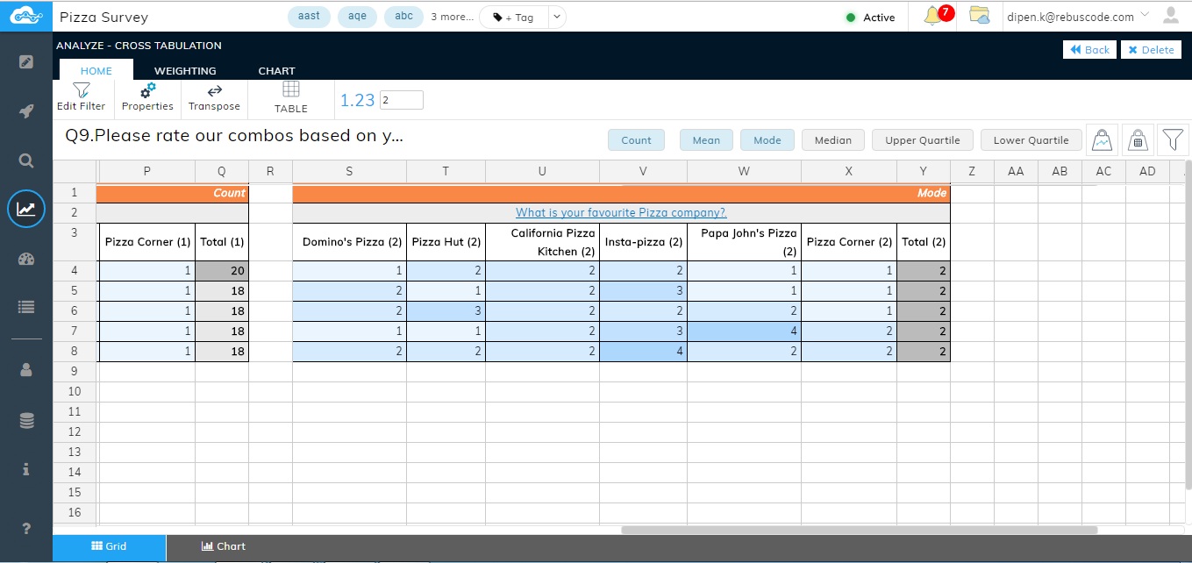Image resolution: width=1192 pixels, height=563 pixels.
Task: Open the rocket launch icon in sidebar
Action: (x=26, y=111)
